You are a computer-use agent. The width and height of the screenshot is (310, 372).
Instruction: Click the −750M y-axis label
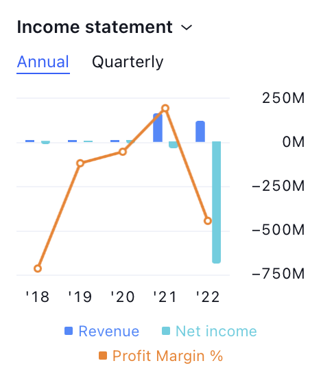point(278,274)
